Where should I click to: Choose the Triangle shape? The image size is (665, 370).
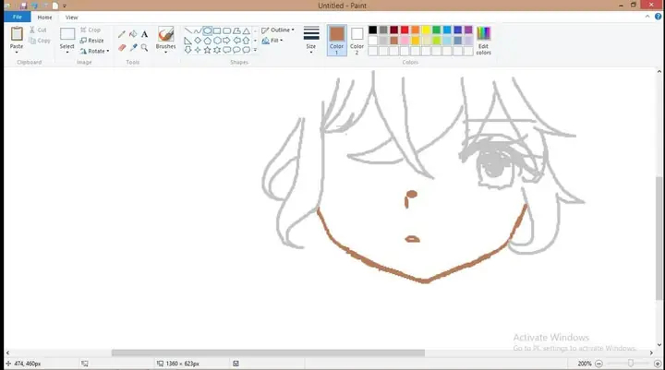(247, 31)
